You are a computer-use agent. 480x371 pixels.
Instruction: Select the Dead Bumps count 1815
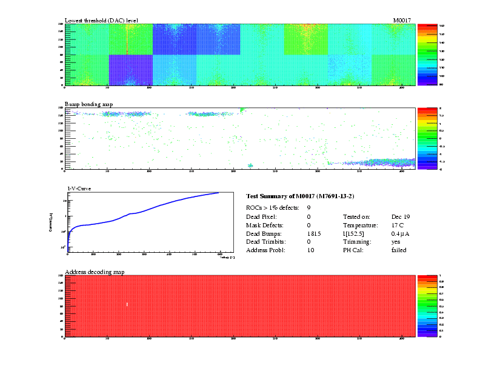point(314,234)
